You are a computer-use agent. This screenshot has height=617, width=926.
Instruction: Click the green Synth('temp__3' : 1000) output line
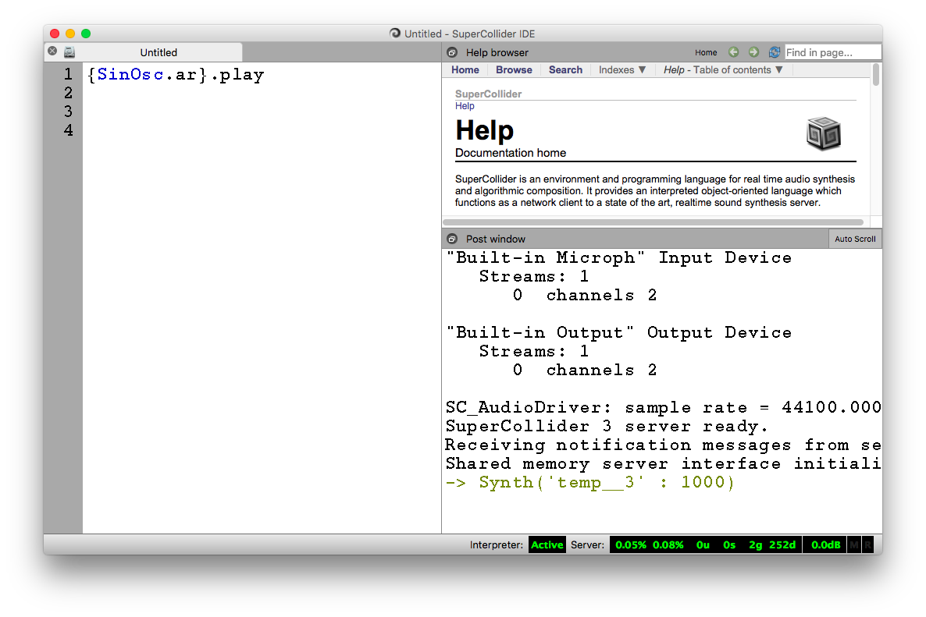589,483
